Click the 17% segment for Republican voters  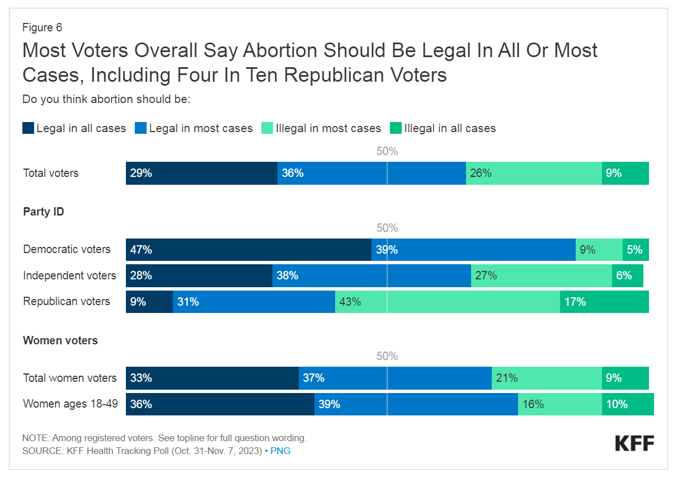[x=604, y=302]
